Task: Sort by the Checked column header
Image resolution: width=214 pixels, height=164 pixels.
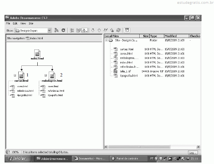Action: point(195,36)
